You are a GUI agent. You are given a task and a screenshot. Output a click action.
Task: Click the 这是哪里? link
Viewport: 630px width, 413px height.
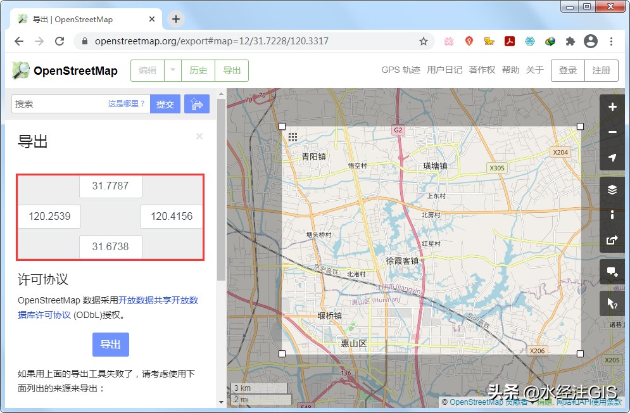pos(126,104)
